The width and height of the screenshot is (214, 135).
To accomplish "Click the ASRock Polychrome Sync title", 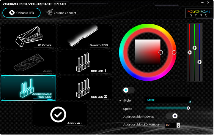I will (x=34, y=4).
